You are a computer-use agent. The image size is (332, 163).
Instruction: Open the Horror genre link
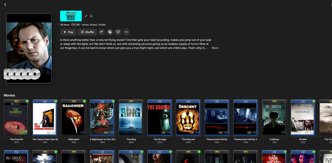pyautogui.click(x=85, y=25)
